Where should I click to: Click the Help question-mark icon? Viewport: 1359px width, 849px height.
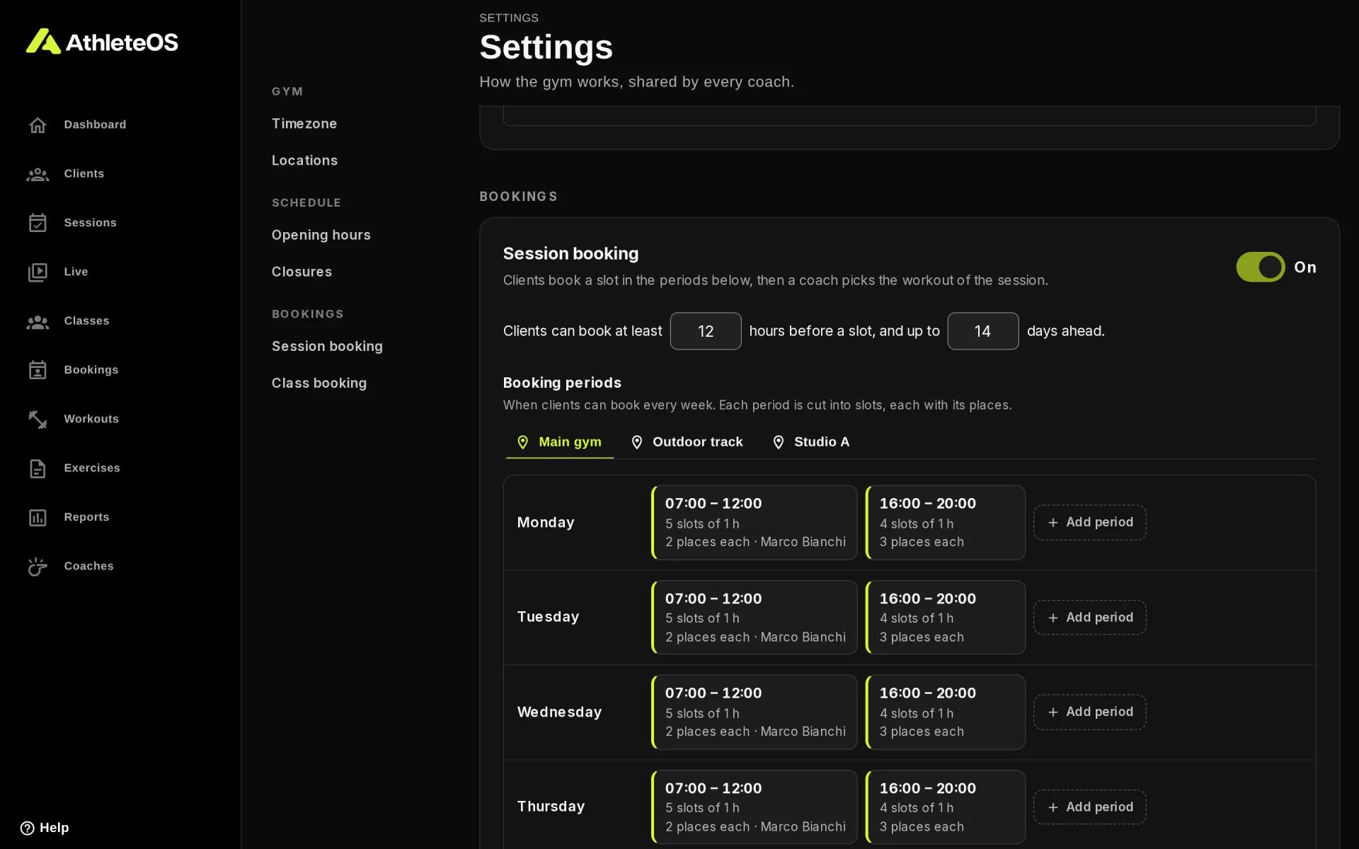[27, 828]
